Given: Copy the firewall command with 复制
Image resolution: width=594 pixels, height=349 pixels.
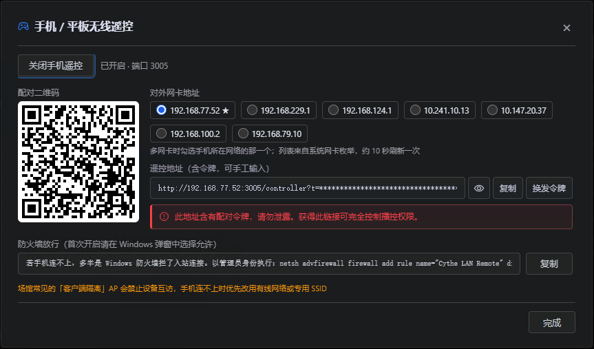Looking at the screenshot, I should (x=549, y=264).
